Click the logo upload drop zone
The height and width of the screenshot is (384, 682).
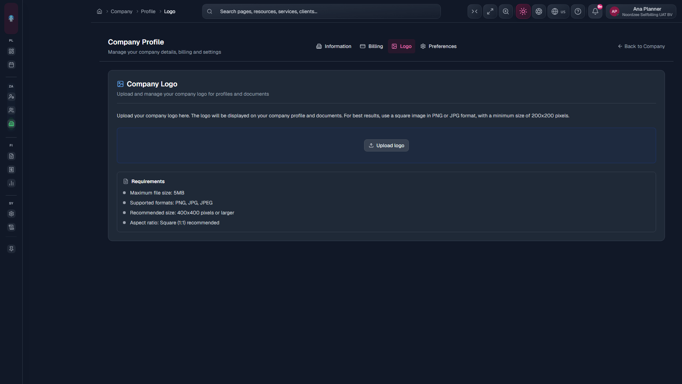[x=386, y=145]
